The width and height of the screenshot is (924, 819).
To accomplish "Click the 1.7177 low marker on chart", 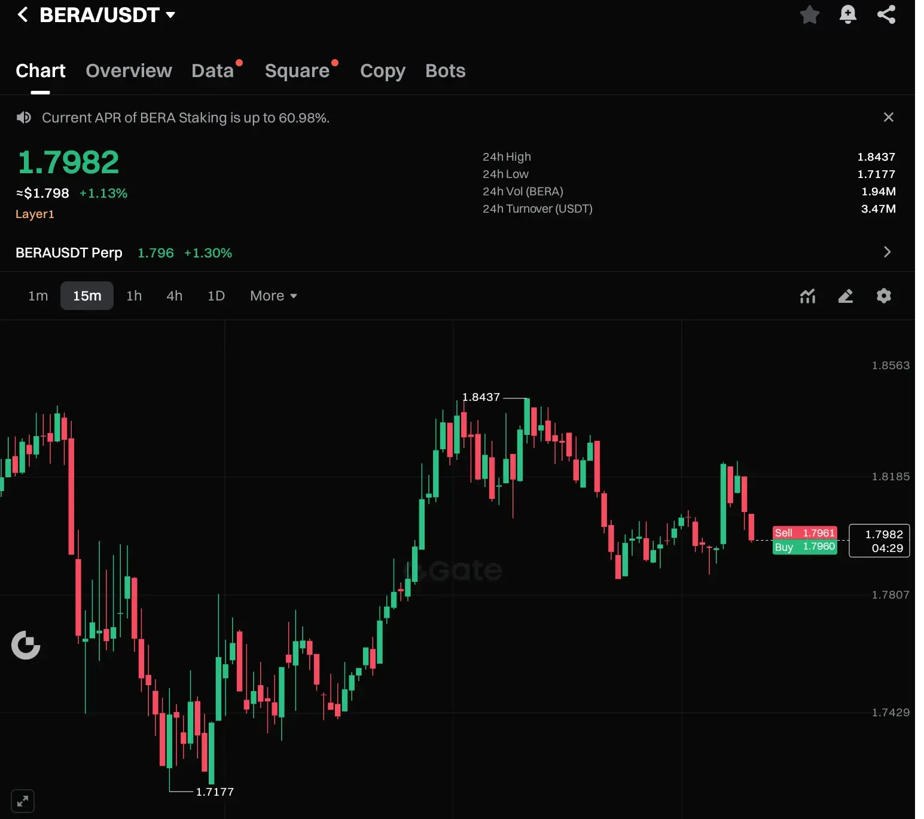I will tap(215, 792).
